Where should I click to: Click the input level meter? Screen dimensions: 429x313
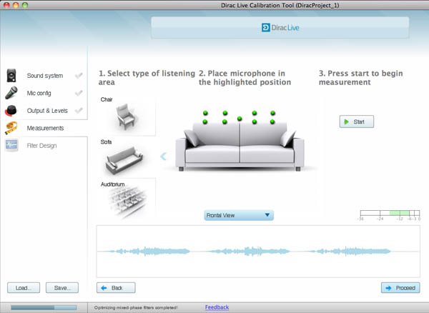pos(390,213)
